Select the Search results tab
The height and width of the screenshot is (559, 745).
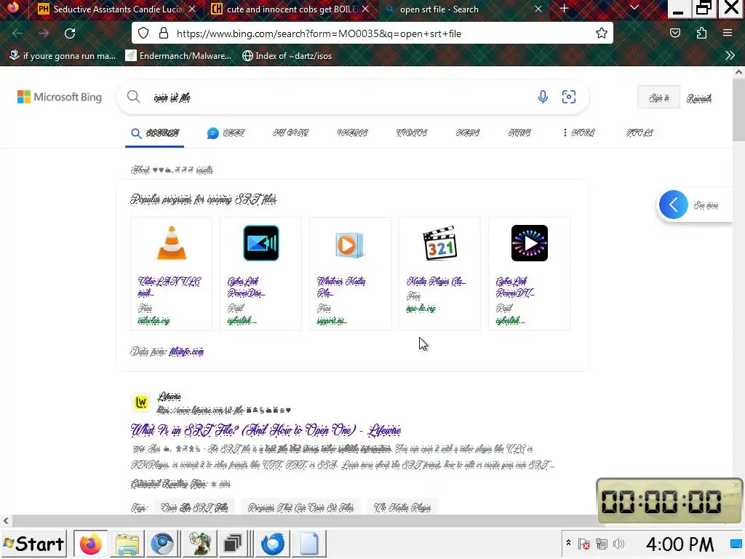click(x=155, y=133)
